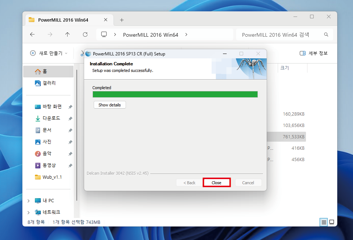This screenshot has width=353, height=240.
Task: Go up one folder level
Action: tap(68, 34)
